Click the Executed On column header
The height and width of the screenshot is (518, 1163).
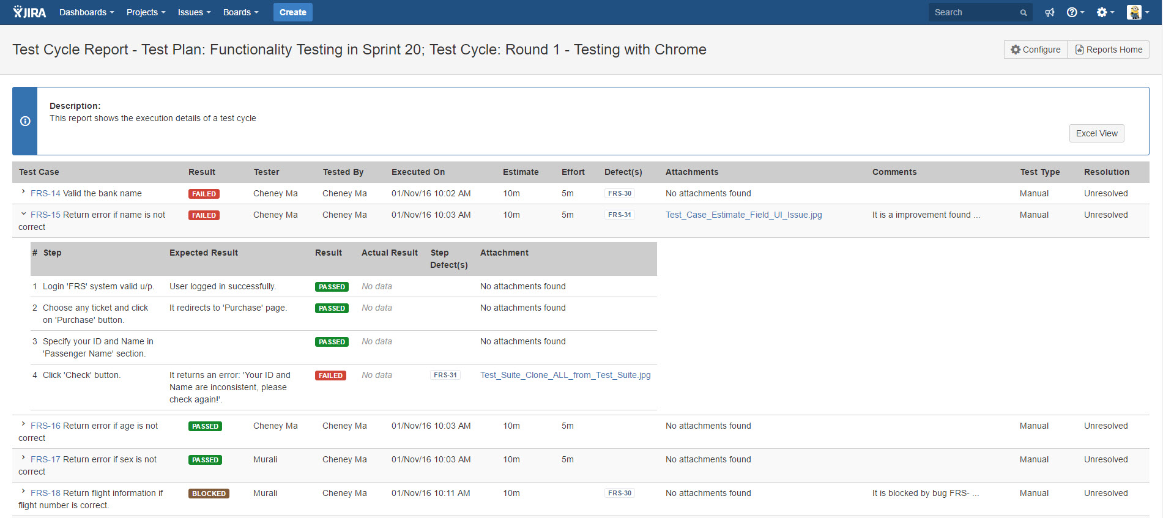(418, 172)
